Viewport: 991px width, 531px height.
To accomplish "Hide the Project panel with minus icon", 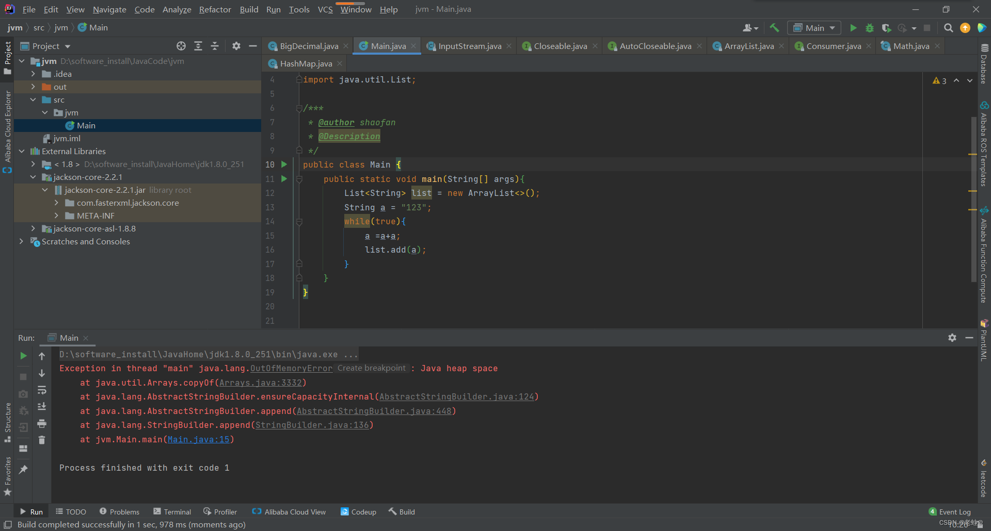I will (x=253, y=46).
